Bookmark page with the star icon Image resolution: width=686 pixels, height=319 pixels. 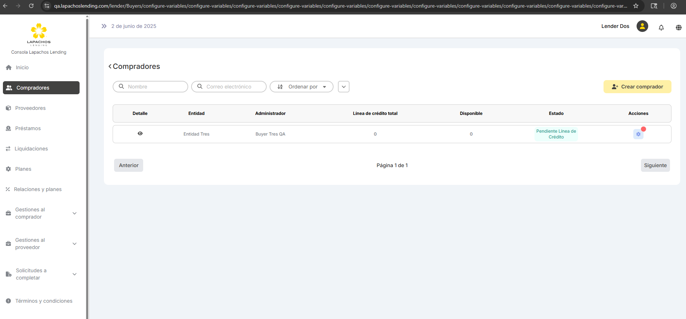pos(636,6)
